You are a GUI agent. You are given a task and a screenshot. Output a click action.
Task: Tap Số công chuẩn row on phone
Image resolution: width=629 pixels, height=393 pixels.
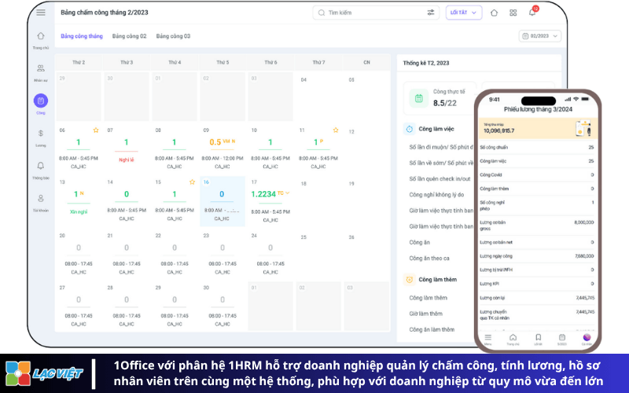[x=537, y=147]
